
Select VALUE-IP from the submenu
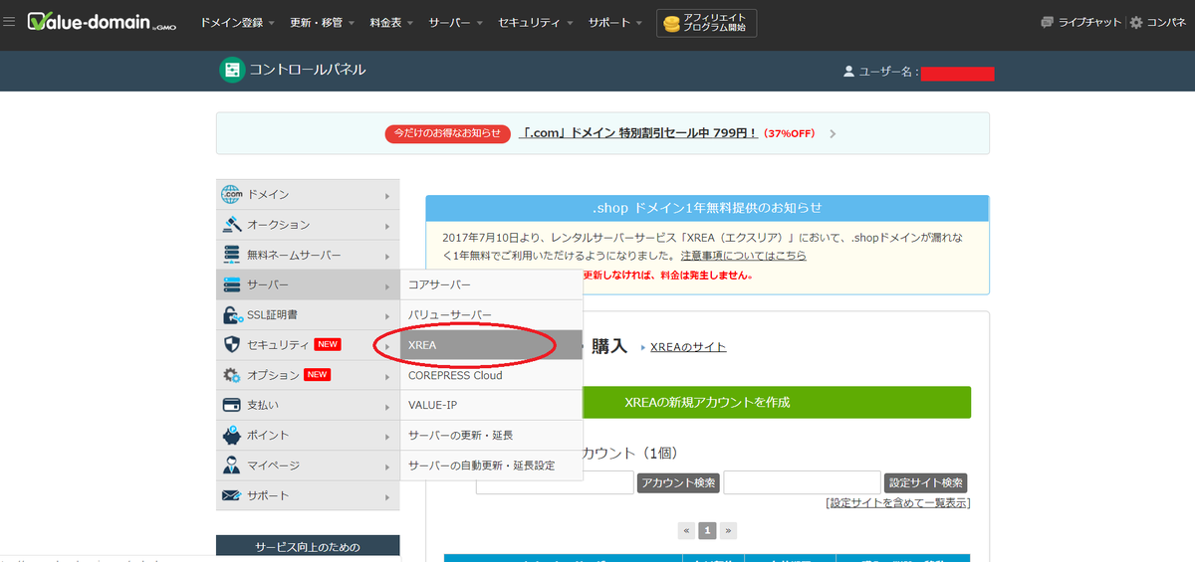click(x=492, y=405)
